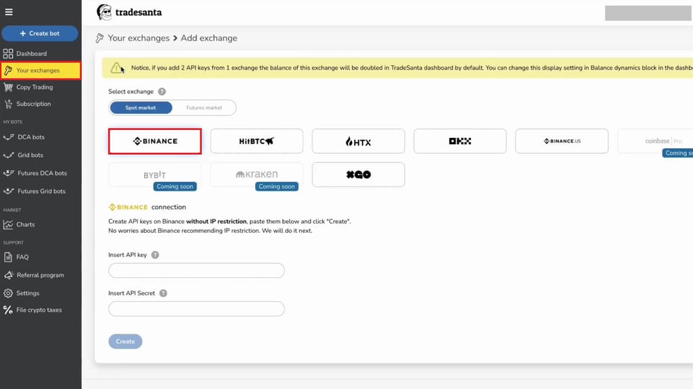Click Your exchanges breadcrumb link
The height and width of the screenshot is (389, 693).
[139, 38]
